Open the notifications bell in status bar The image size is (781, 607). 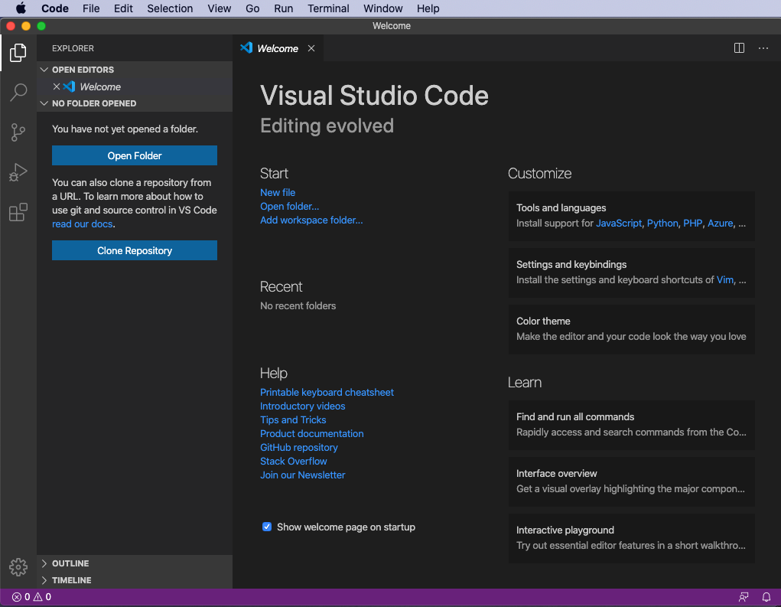766,597
